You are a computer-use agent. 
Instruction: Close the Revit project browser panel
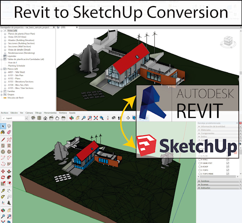54,27
